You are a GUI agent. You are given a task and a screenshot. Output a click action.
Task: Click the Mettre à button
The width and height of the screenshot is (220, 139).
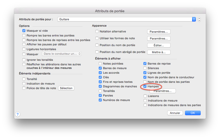tap(159, 52)
